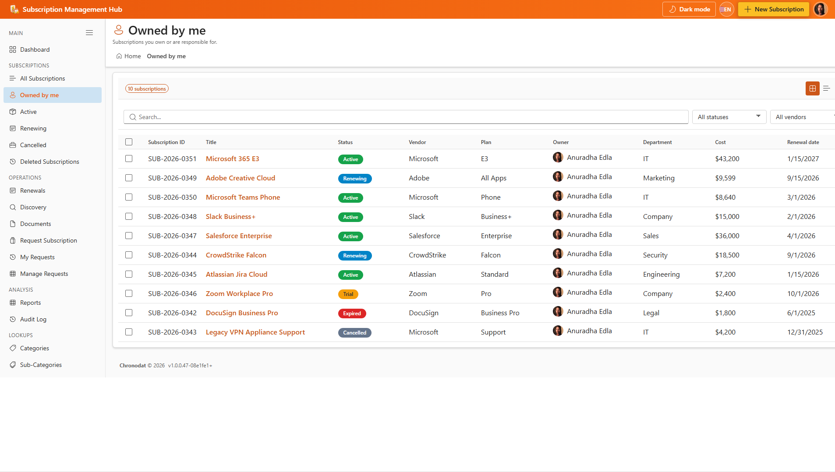Viewport: 835px width, 472px height.
Task: Click the Cancelled sidebar icon
Action: pyautogui.click(x=13, y=145)
